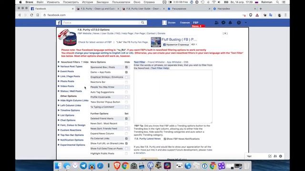Expand Video Posts section

(x=66, y=86)
